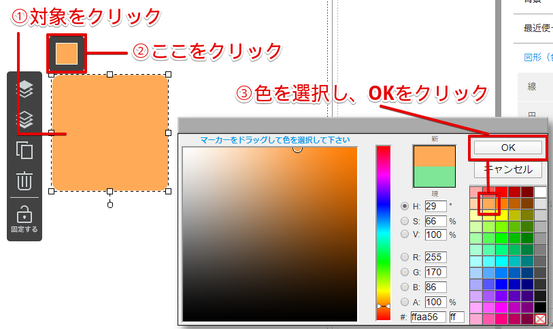
Task: Open the 図形 section in right panel
Action: [537, 57]
